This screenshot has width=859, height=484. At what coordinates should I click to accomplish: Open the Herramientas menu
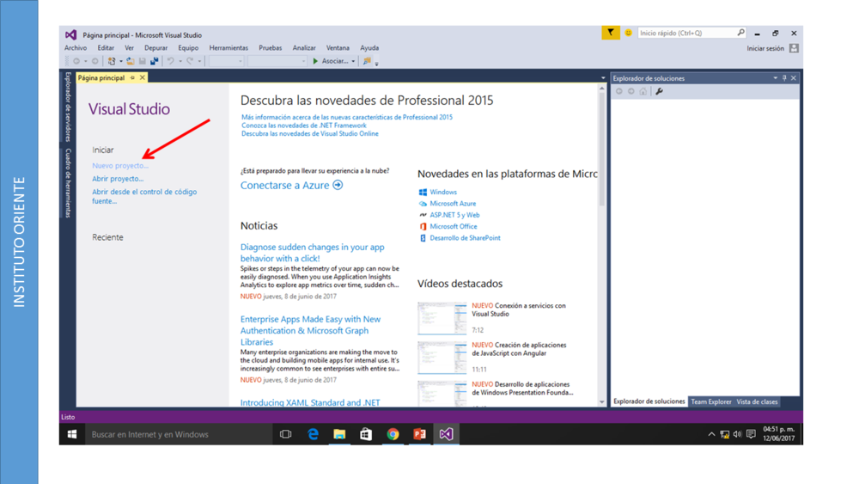(228, 48)
